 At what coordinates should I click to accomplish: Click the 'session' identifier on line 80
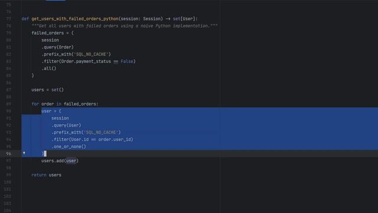(x=50, y=40)
